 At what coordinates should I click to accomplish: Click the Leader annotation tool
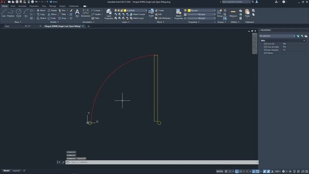96,14
